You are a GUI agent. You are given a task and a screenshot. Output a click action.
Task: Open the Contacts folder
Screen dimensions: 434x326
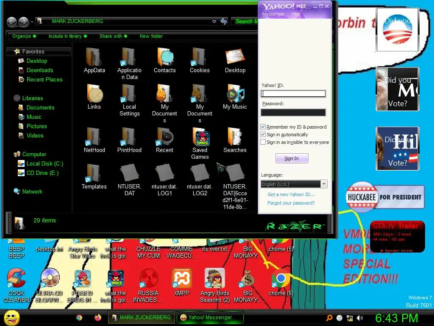[165, 60]
